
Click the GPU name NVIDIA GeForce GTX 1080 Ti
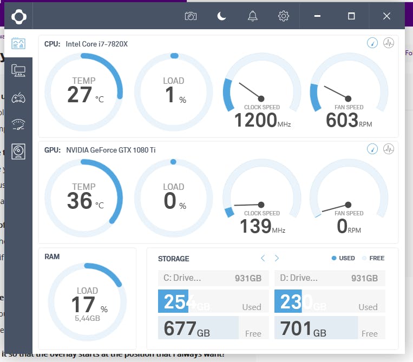tap(111, 150)
